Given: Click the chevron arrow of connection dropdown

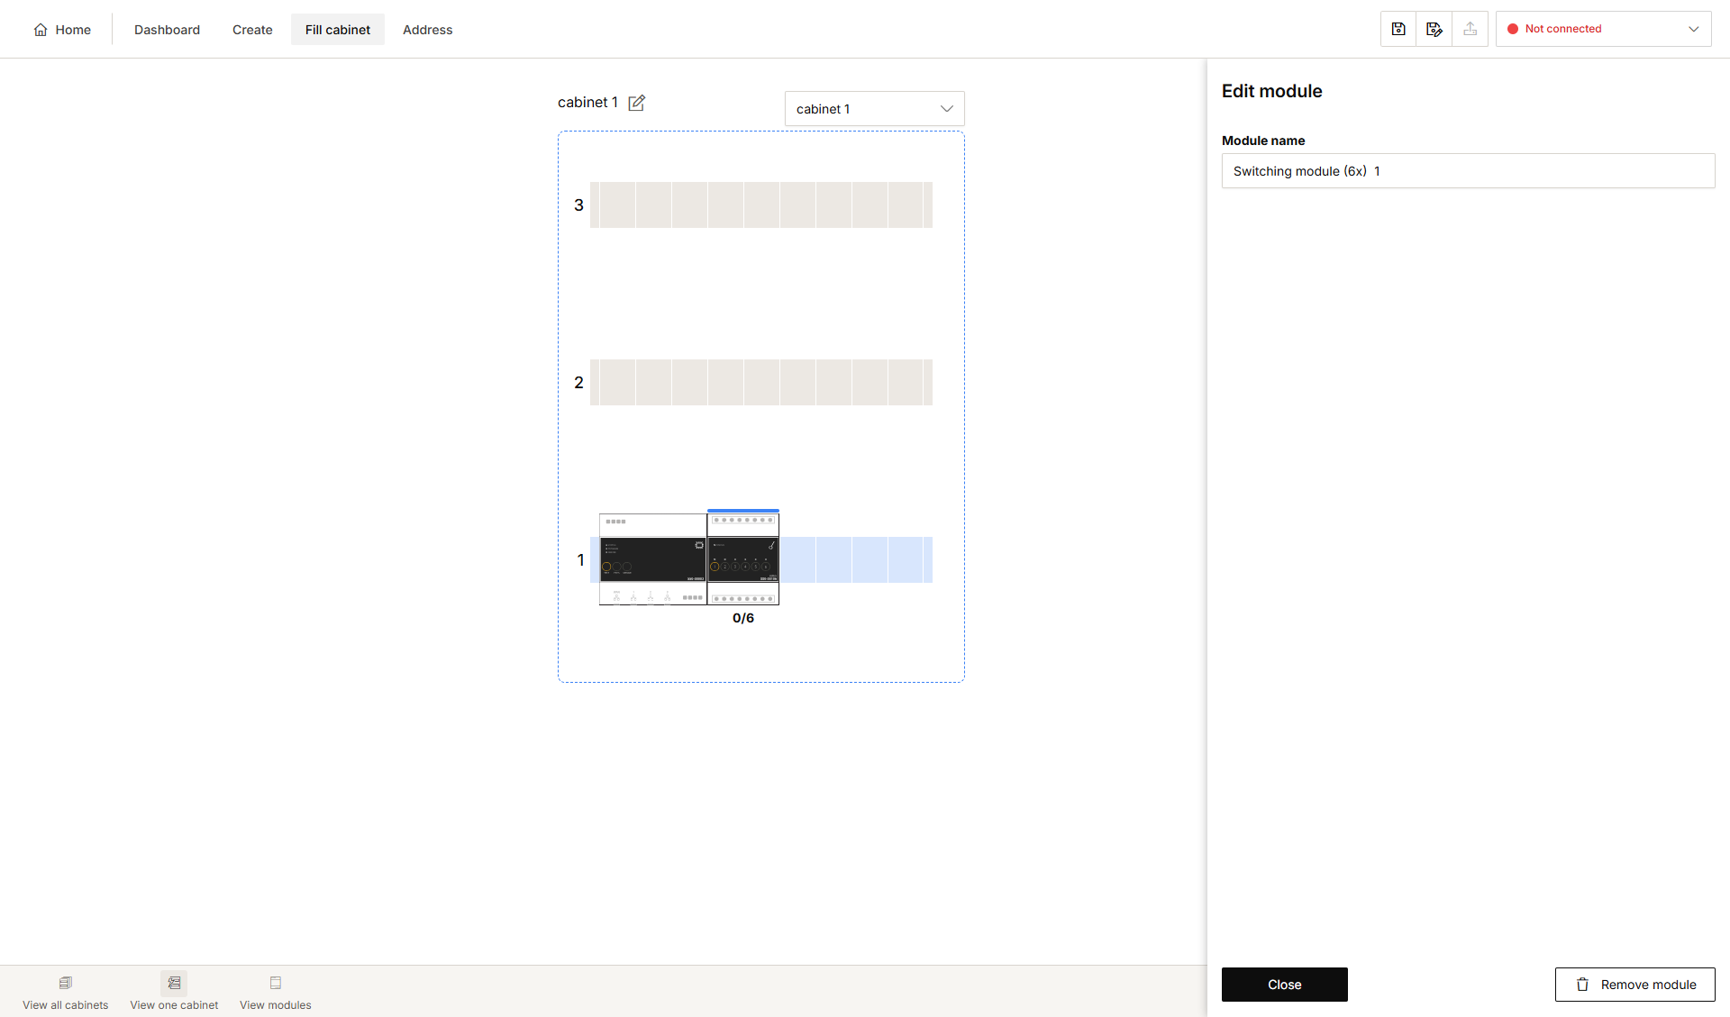Looking at the screenshot, I should (x=1694, y=29).
